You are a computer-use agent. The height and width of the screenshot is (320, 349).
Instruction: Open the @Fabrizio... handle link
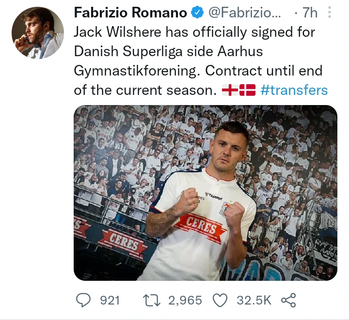[245, 13]
